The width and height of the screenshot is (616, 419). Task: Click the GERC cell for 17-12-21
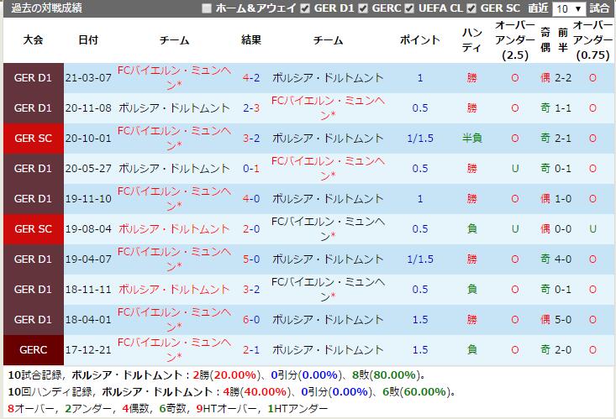click(33, 350)
